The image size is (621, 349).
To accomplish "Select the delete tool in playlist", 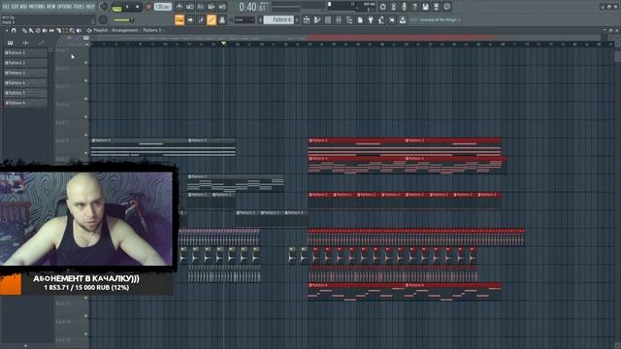I will pos(38,30).
